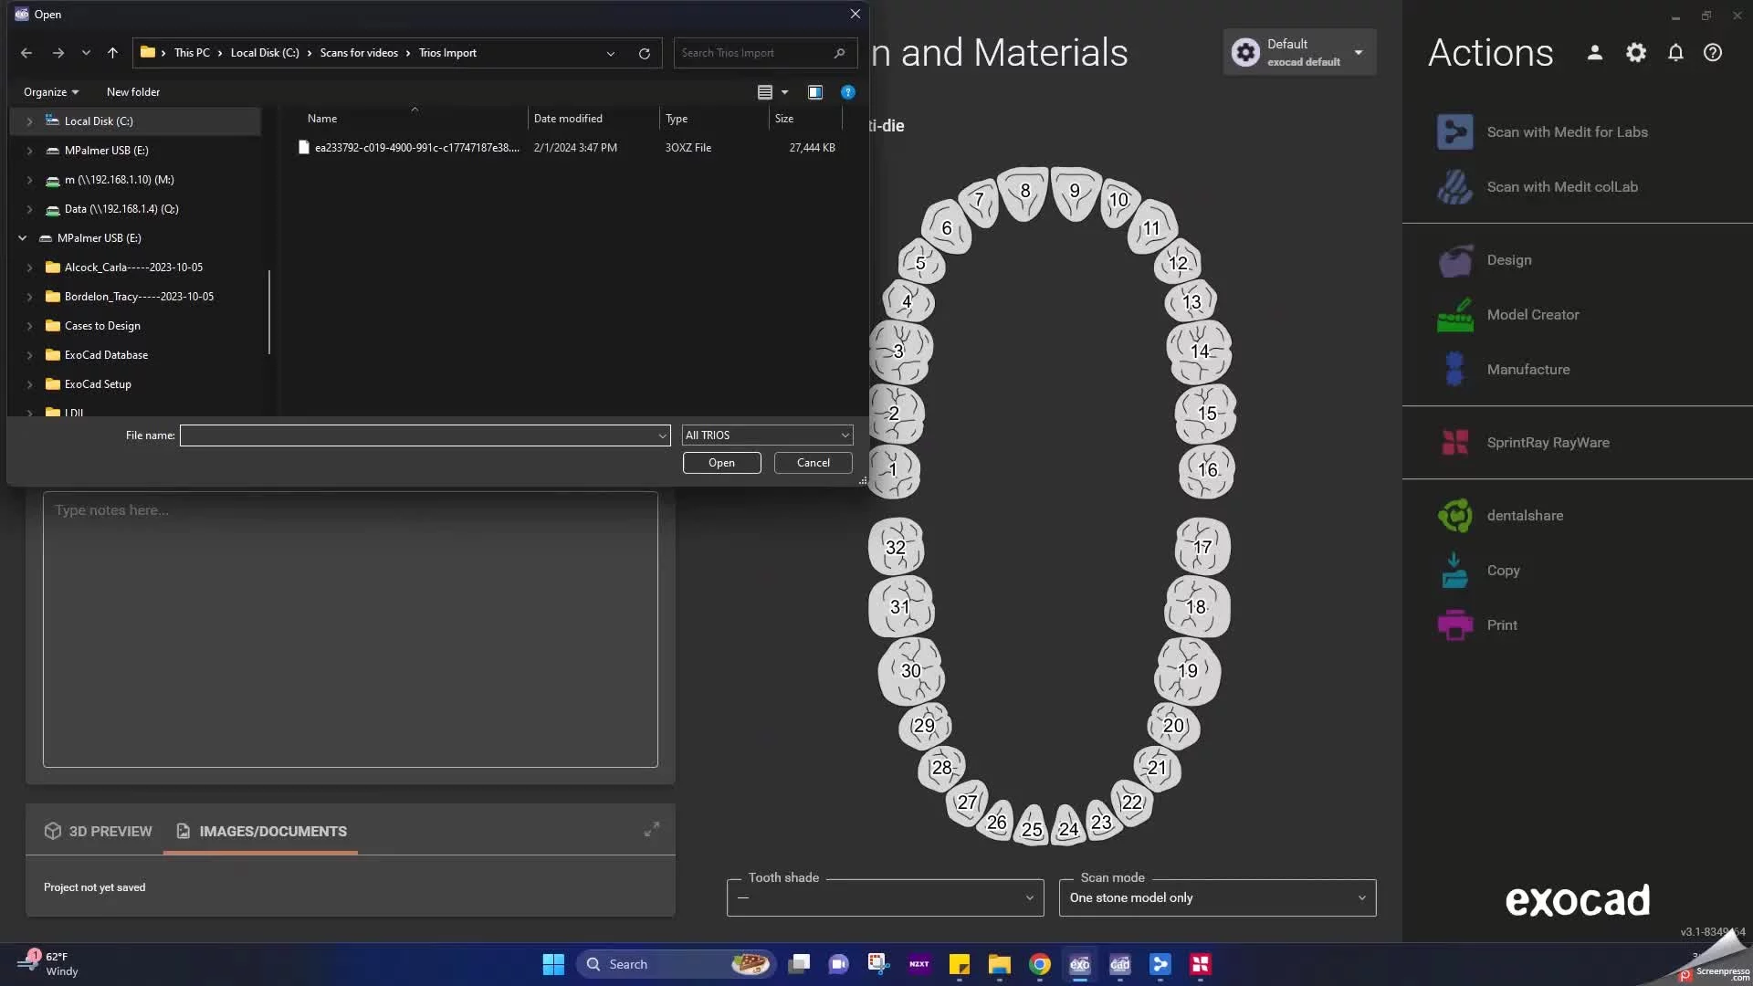
Task: Click the Cancel button in dialog
Action: [813, 463]
